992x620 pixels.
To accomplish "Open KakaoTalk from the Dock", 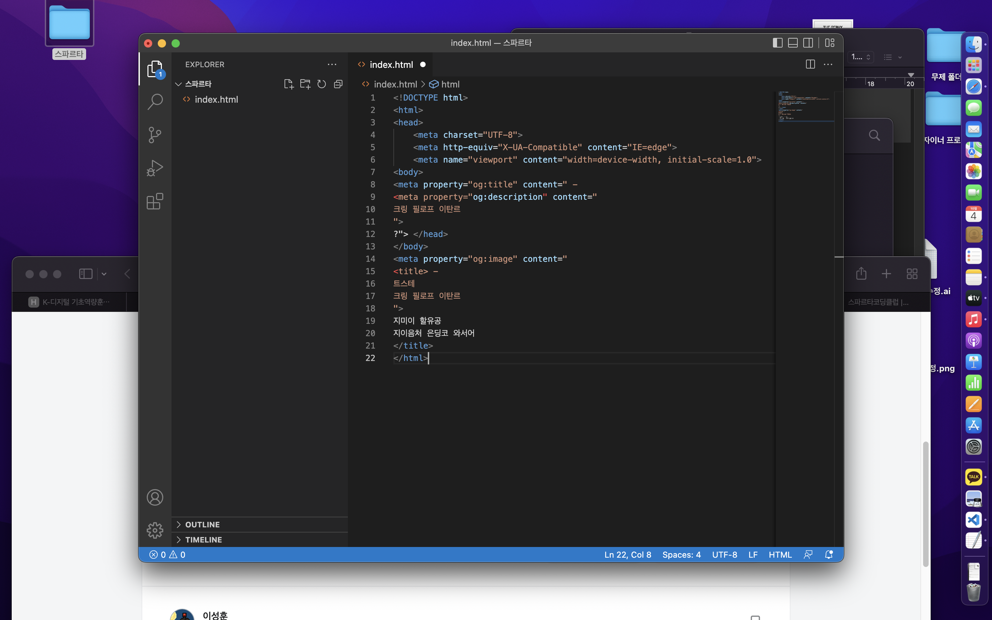I will click(x=973, y=477).
